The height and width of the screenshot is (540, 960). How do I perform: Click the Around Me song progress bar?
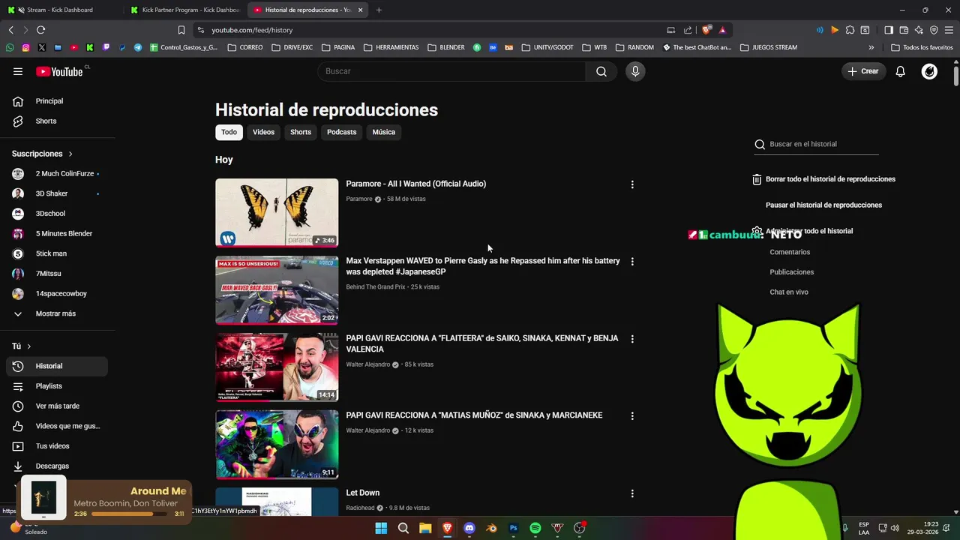coord(130,514)
